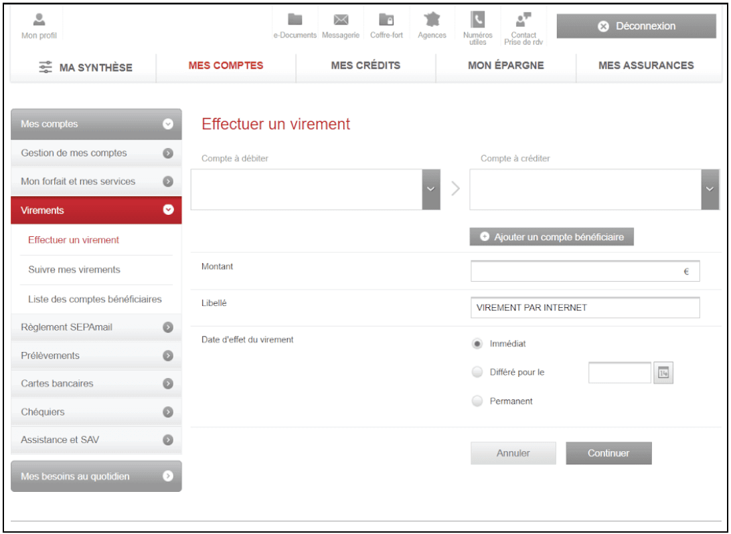Click the Annuler button
The width and height of the screenshot is (731, 534).
pyautogui.click(x=513, y=453)
